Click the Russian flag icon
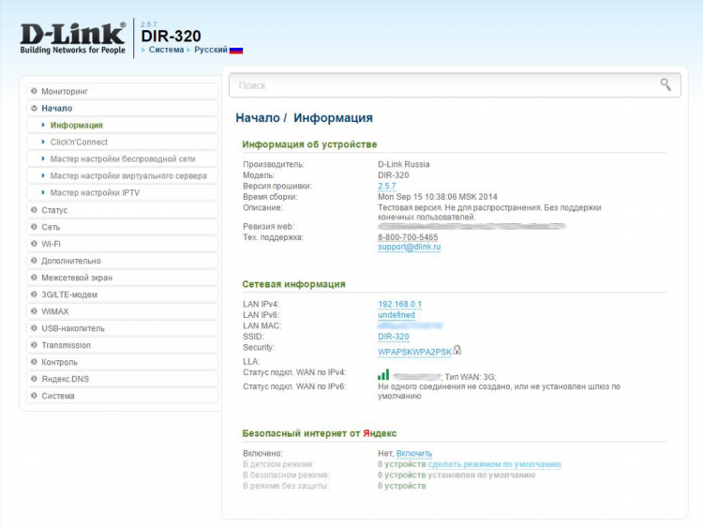 point(236,51)
